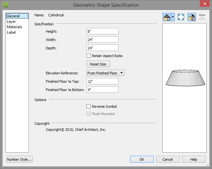Check the Reverse Symbol option
The width and height of the screenshot is (212, 169).
point(89,106)
